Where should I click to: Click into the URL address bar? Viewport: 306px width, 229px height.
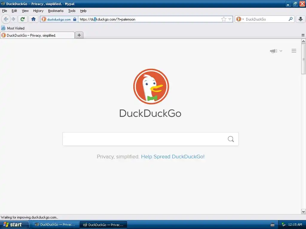tap(149, 19)
